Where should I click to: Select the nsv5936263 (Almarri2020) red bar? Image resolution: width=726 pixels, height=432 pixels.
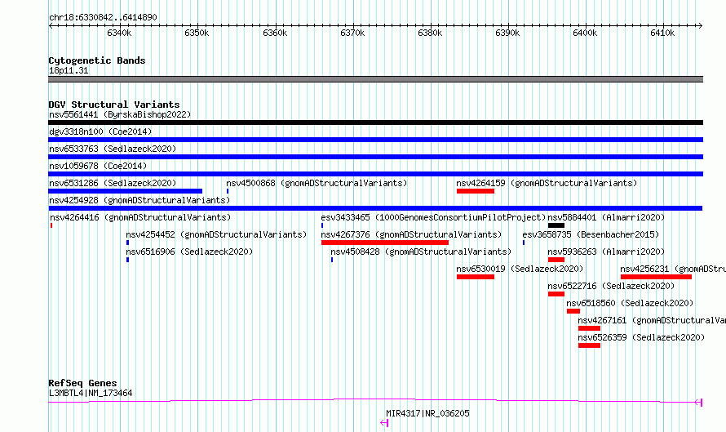tap(556, 260)
